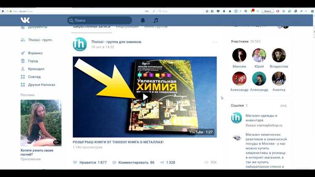Open the three-dots post options menu
This screenshot has height=177, width=315.
tap(214, 42)
